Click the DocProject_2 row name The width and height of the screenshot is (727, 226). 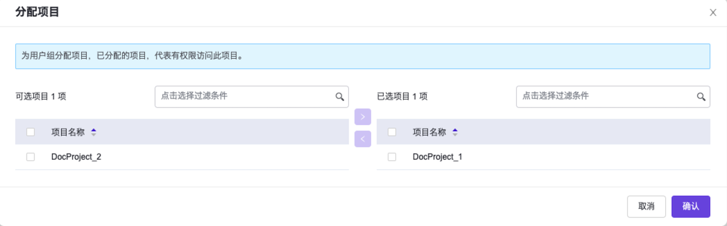pos(76,157)
